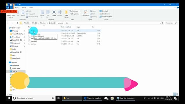The width and height of the screenshot is (185, 104).
Task: Sort by the Size column header
Action: (93, 27)
